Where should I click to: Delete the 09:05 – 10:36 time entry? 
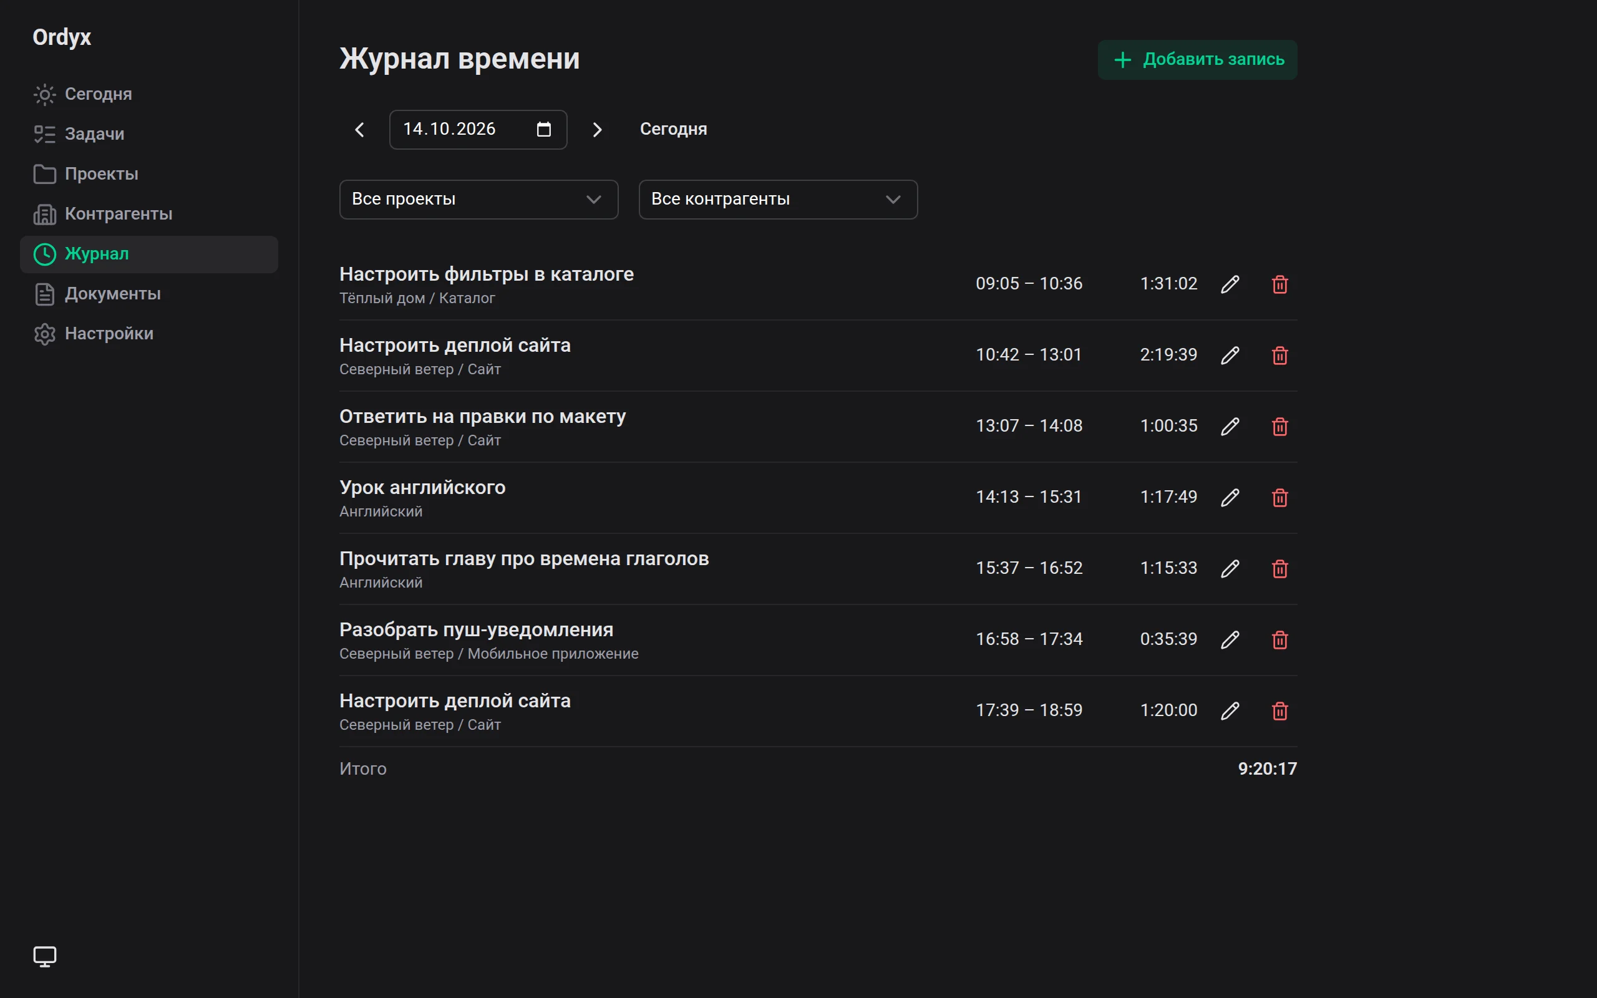coord(1279,284)
